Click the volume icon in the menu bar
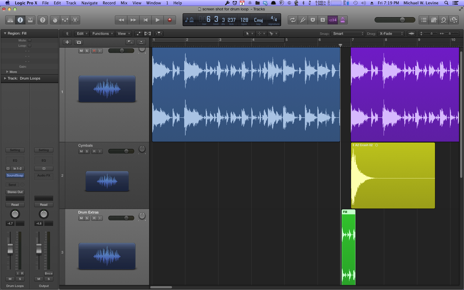Viewport: 464px width, 290px height. pyautogui.click(x=363, y=3)
